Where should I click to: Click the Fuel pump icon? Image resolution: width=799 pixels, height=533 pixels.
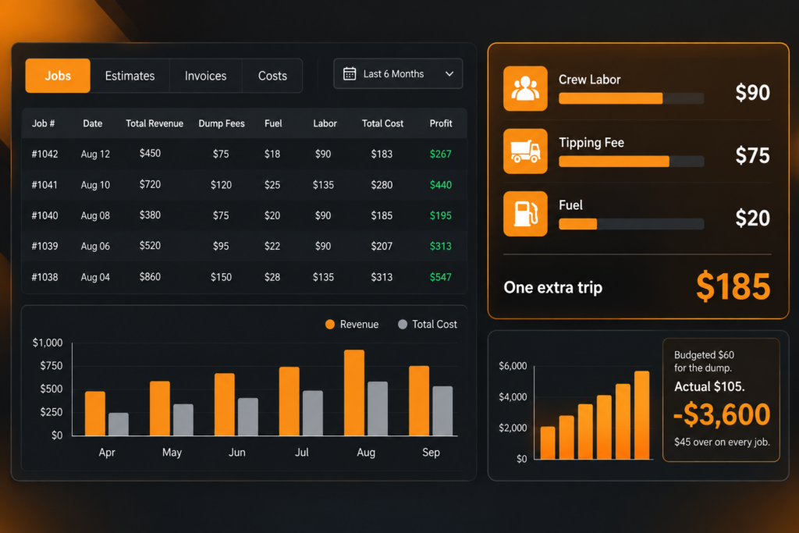[x=525, y=214]
